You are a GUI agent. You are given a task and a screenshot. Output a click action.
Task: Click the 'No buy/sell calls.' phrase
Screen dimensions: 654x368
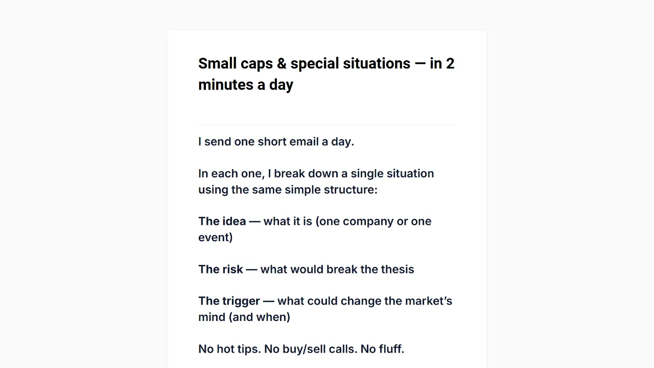tap(311, 349)
